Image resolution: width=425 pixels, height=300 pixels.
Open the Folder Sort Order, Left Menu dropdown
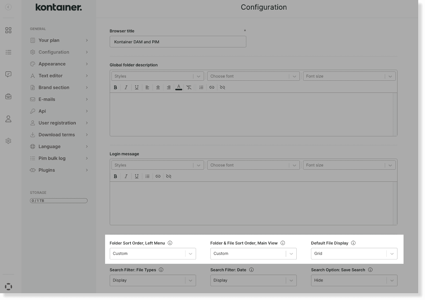click(x=153, y=254)
